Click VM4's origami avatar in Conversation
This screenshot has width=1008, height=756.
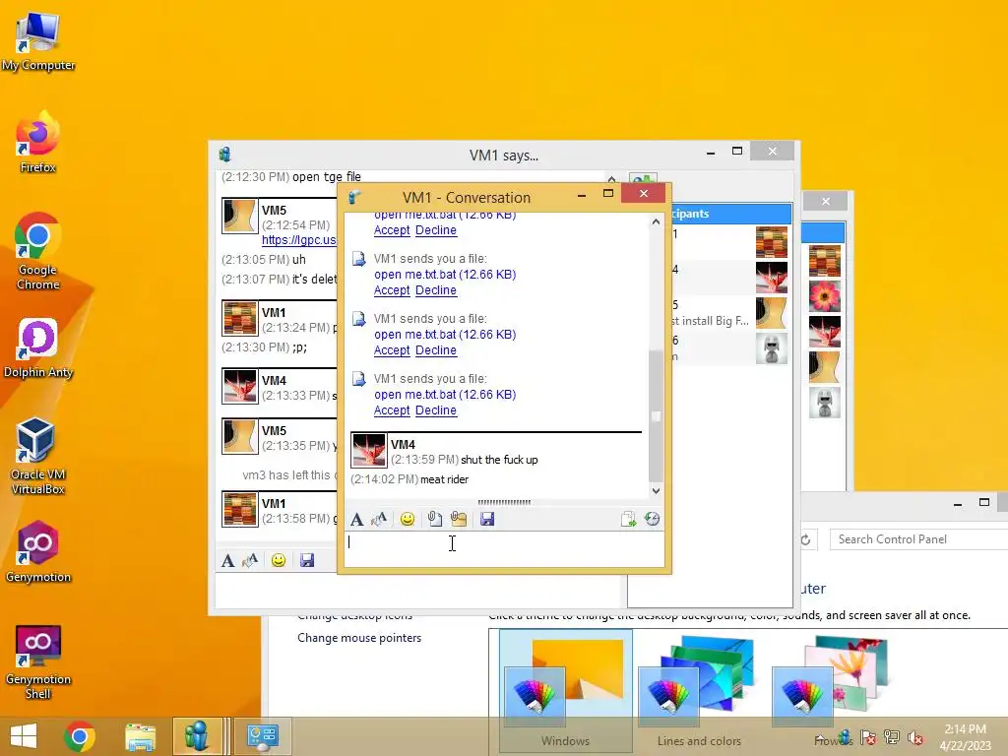368,450
